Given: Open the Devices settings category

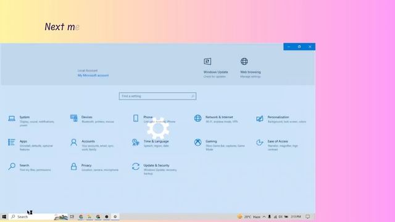Looking at the screenshot, I should click(92, 119).
